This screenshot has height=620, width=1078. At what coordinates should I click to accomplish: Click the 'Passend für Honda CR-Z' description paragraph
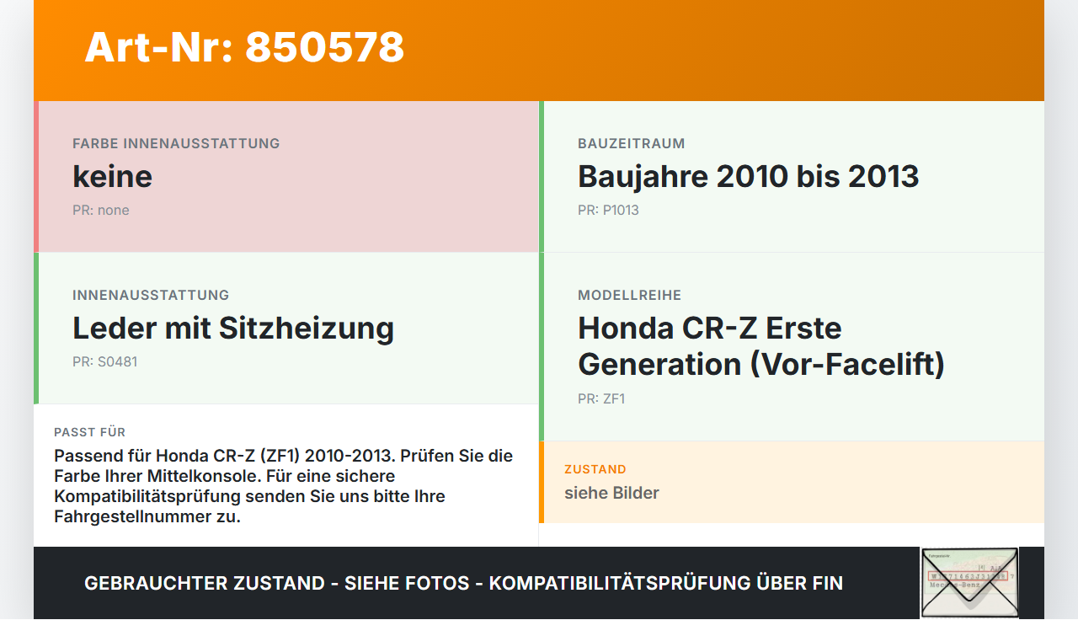[x=284, y=486]
